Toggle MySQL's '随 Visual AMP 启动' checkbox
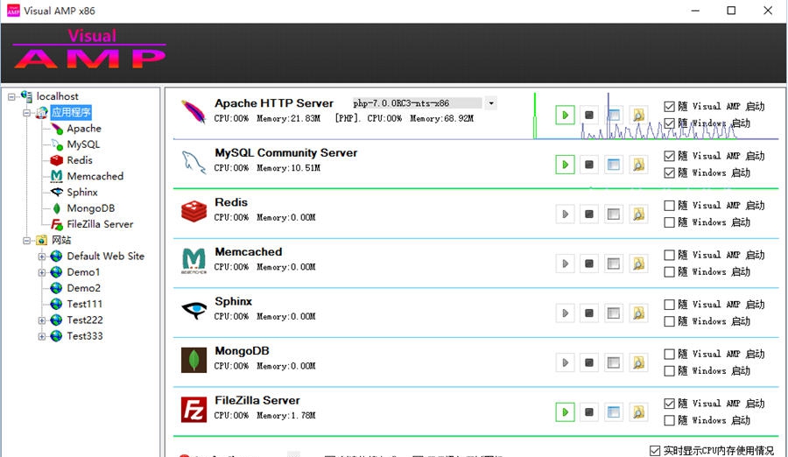The width and height of the screenshot is (788, 457). click(x=669, y=156)
